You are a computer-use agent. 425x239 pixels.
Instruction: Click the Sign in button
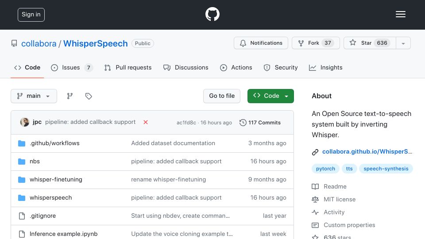pos(31,15)
